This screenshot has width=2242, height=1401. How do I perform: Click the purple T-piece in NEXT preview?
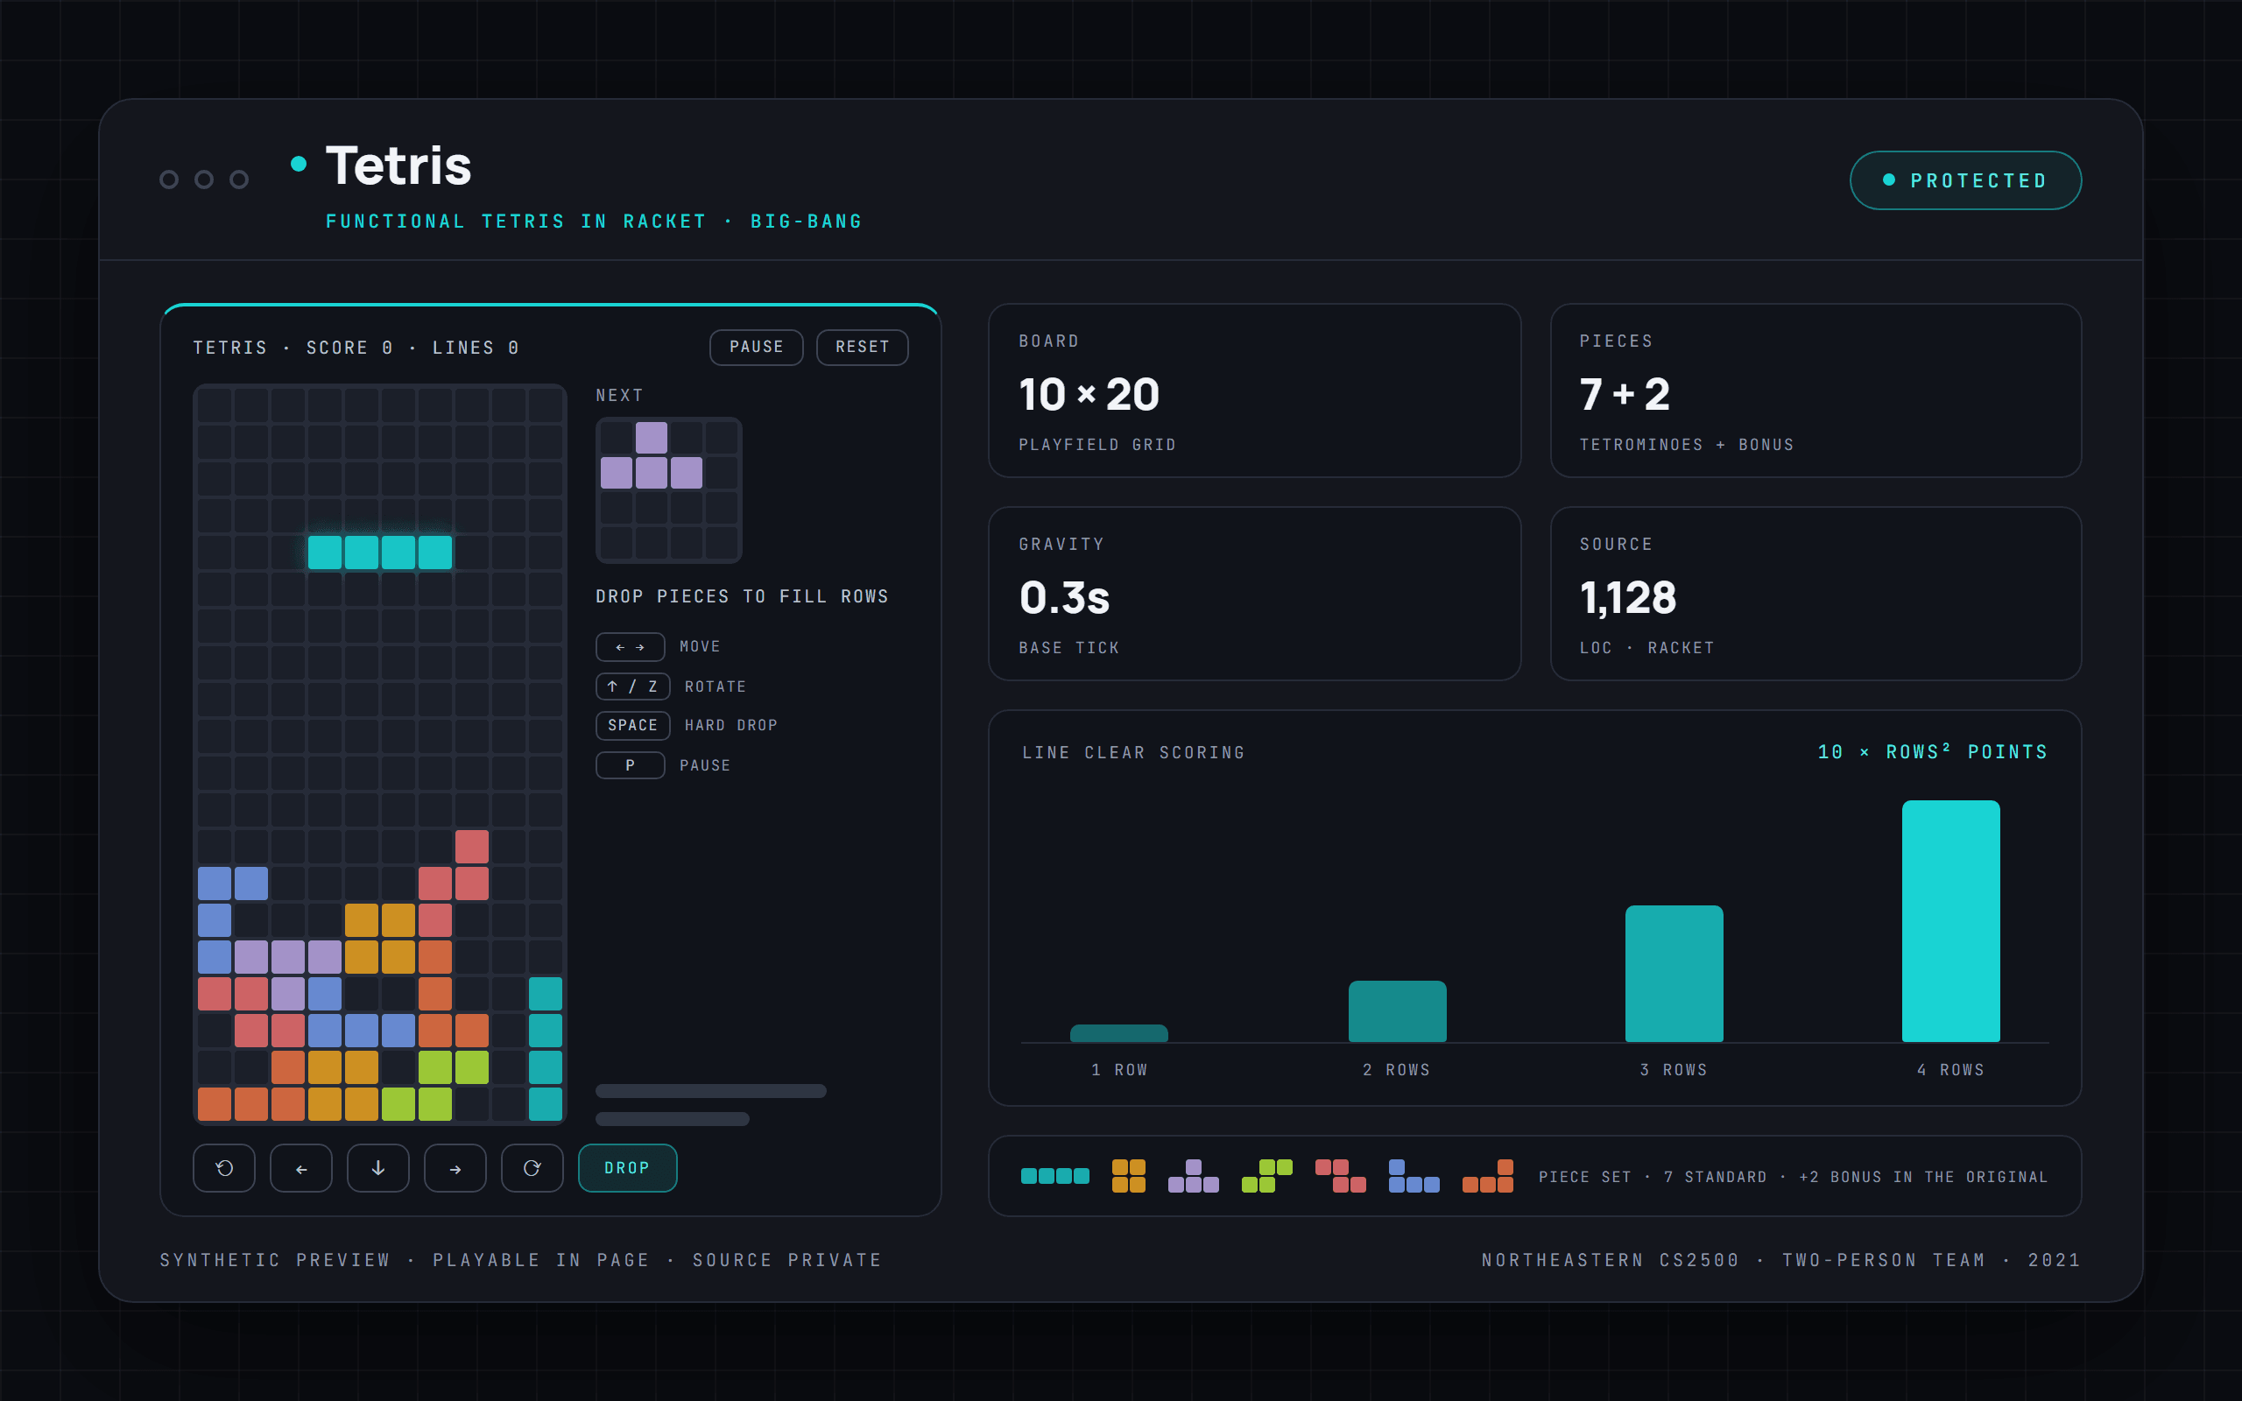652,456
